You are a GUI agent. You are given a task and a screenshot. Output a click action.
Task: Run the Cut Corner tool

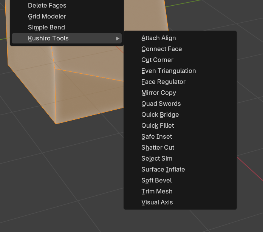click(180, 60)
